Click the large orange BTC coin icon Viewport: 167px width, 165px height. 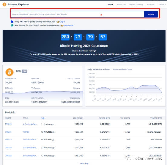click(10, 72)
